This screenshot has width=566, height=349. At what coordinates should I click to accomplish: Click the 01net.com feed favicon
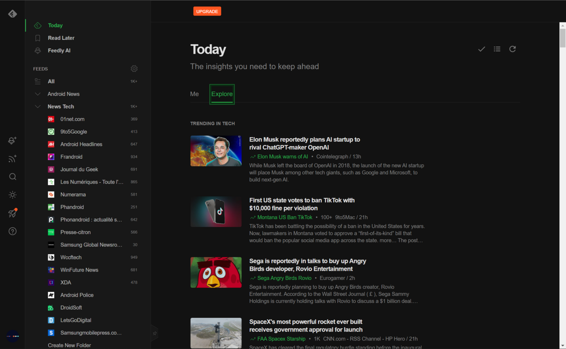point(51,119)
